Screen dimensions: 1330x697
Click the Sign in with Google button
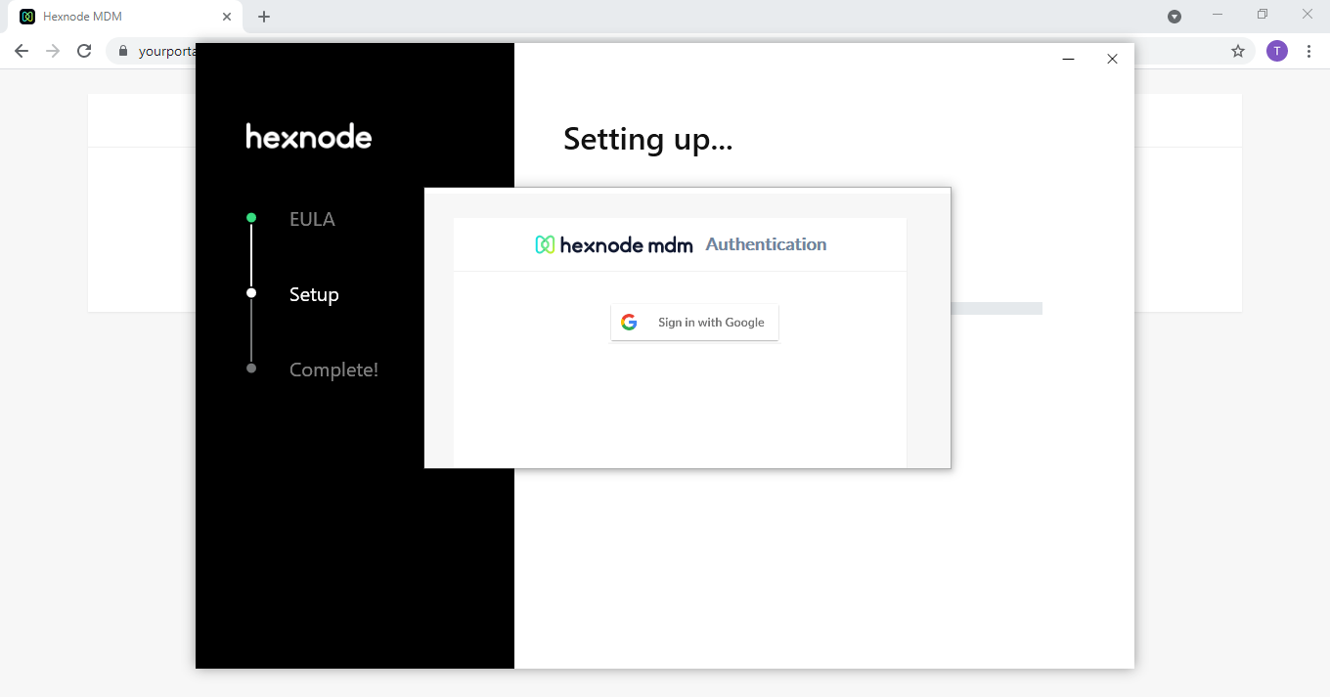(694, 322)
